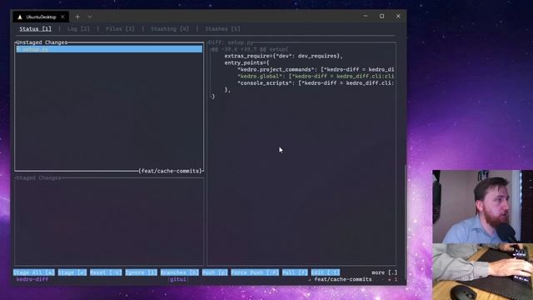The width and height of the screenshot is (533, 300).
Task: Click the Reset command in bottom bar
Action: point(106,272)
